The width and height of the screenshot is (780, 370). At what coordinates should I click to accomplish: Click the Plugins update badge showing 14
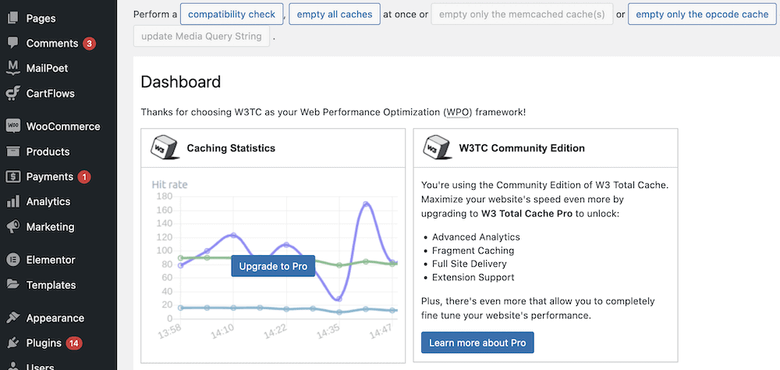click(x=74, y=343)
